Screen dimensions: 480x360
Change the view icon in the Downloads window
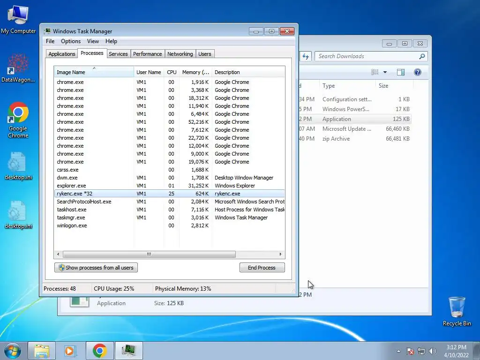[x=375, y=72]
